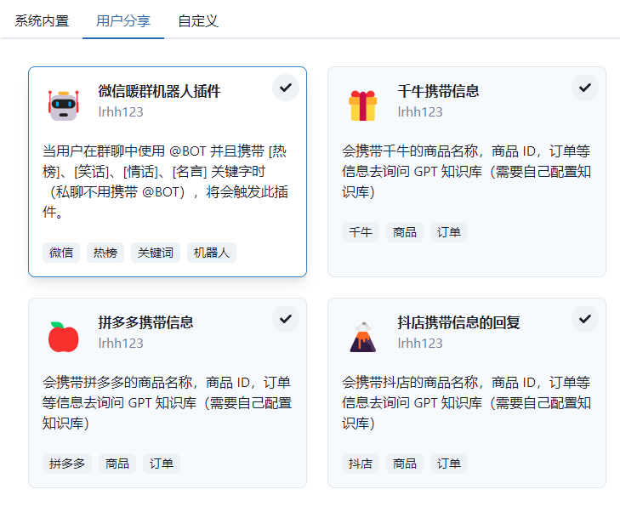620x512 pixels.
Task: Click the lrhh123 author under 拼多多携带信息
Action: pyautogui.click(x=121, y=344)
